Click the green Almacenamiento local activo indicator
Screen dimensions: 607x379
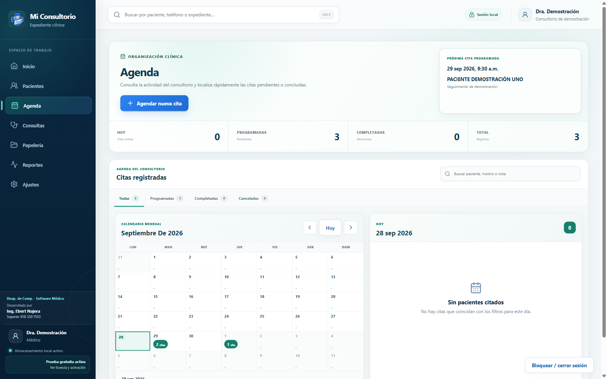click(10, 351)
